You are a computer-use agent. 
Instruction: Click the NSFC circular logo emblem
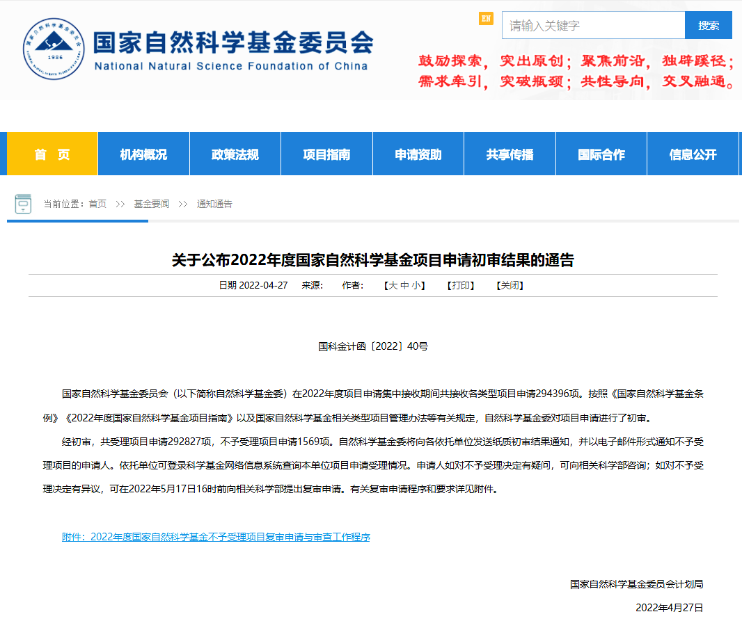click(x=54, y=49)
